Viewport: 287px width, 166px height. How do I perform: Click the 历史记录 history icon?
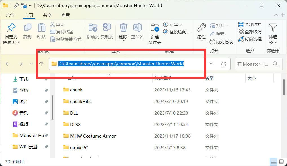point(212,42)
